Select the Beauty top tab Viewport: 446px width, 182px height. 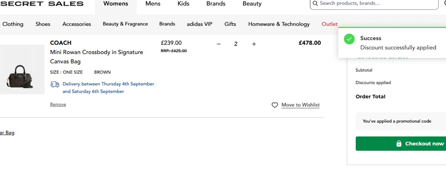(252, 4)
